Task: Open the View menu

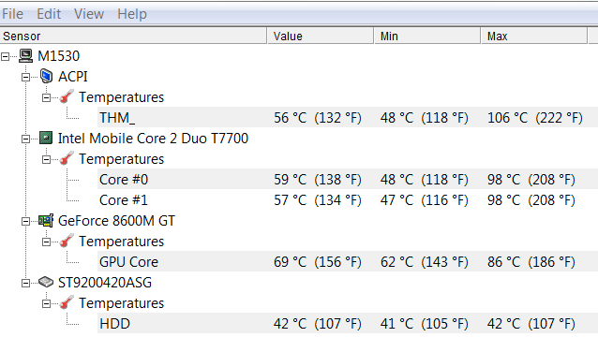Action: click(89, 14)
